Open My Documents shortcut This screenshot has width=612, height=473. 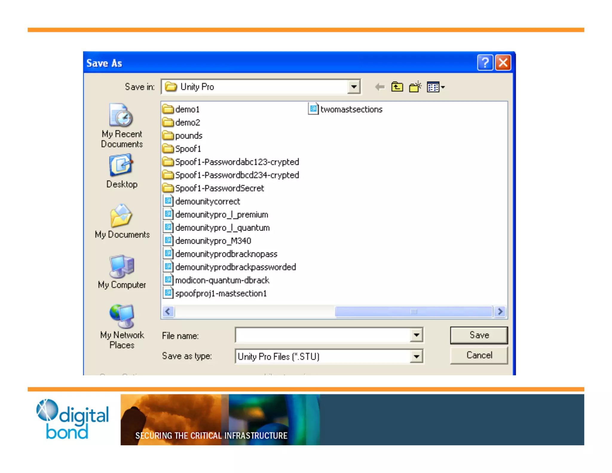(122, 221)
